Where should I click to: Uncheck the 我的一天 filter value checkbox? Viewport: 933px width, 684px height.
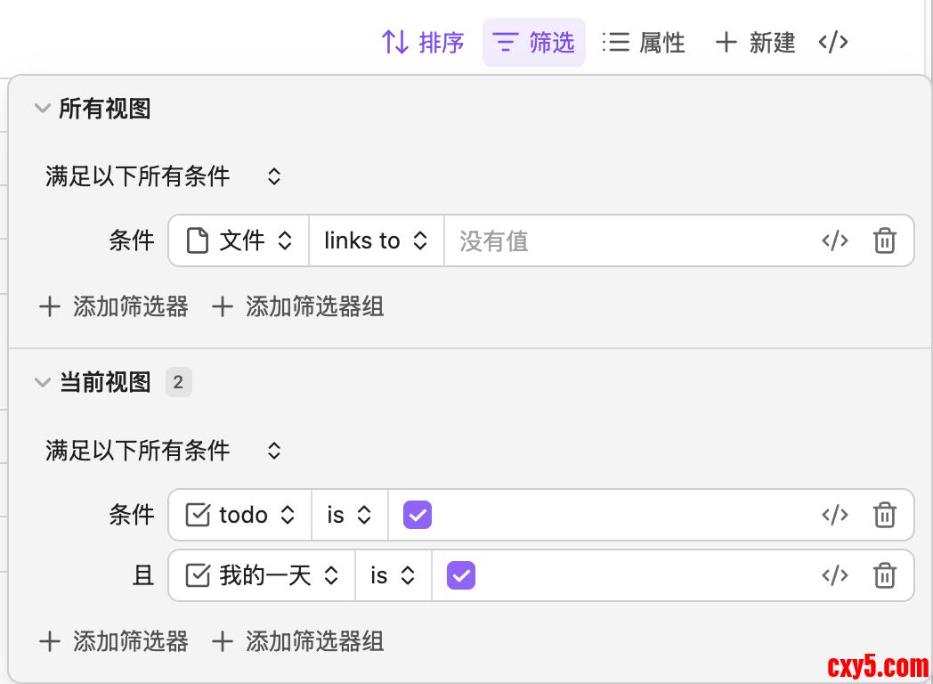461,575
